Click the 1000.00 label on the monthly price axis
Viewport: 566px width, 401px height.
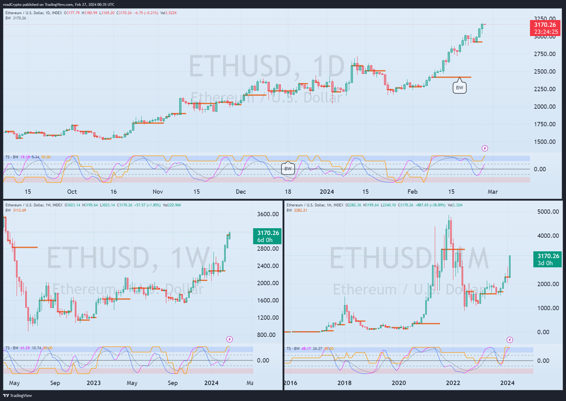[548, 308]
